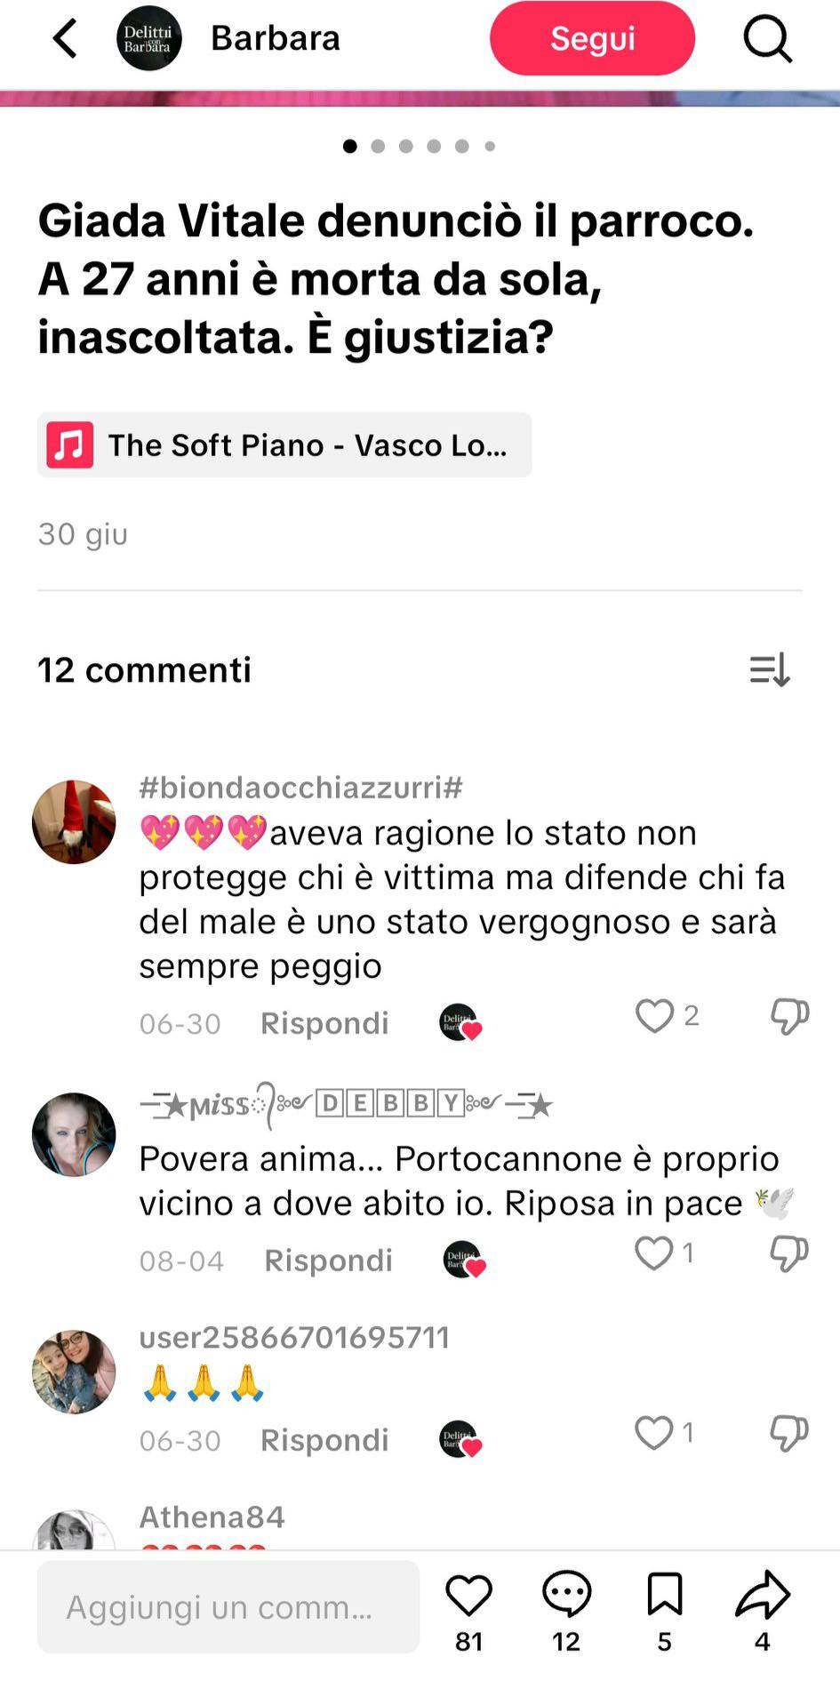Screen dimensions: 840x1689
Task: Open the search magnifier icon
Action: tap(767, 39)
